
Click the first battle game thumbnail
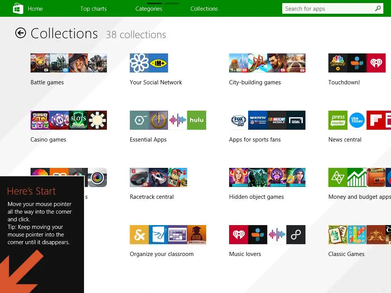(40, 63)
